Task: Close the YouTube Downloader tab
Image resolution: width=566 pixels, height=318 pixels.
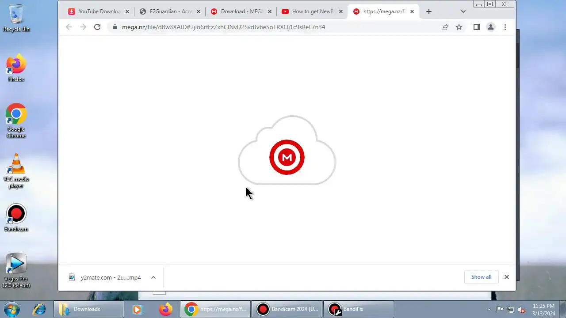Action: pyautogui.click(x=127, y=11)
